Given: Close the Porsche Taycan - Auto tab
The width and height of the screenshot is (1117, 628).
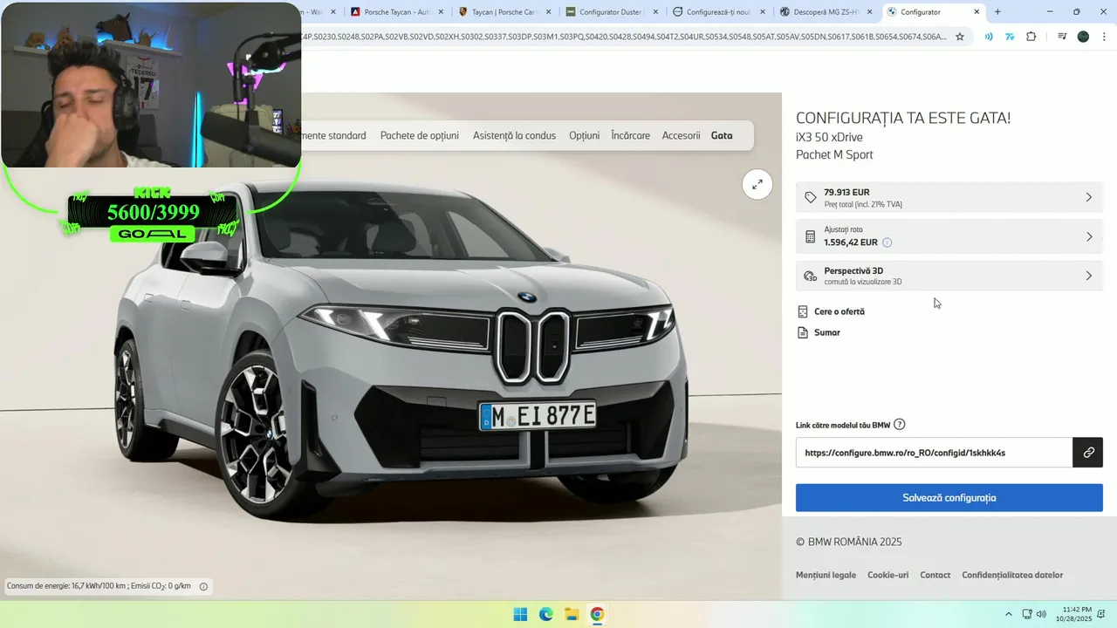Looking at the screenshot, I should 441,12.
